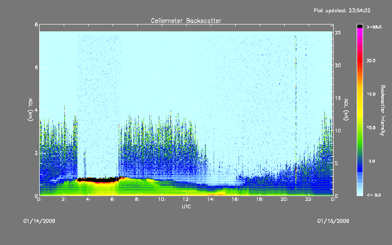Click the 'AGL (km)' left axis label

click(x=30, y=110)
